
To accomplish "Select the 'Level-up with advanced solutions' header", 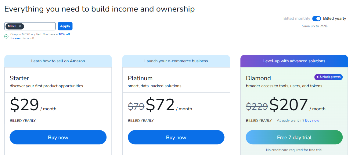I will pos(294,61).
